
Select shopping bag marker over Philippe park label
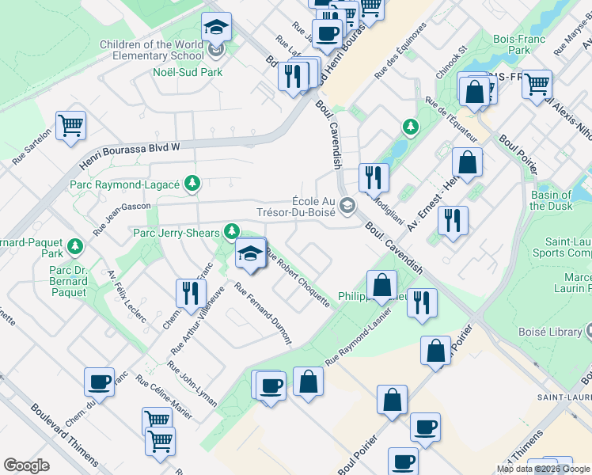coord(381,285)
